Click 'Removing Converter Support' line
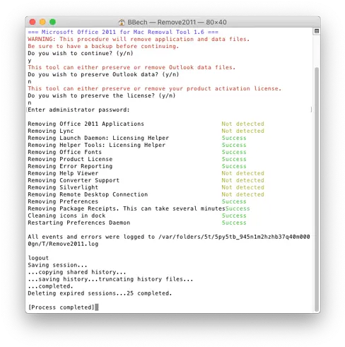This screenshot has height=347, width=345. (x=74, y=180)
